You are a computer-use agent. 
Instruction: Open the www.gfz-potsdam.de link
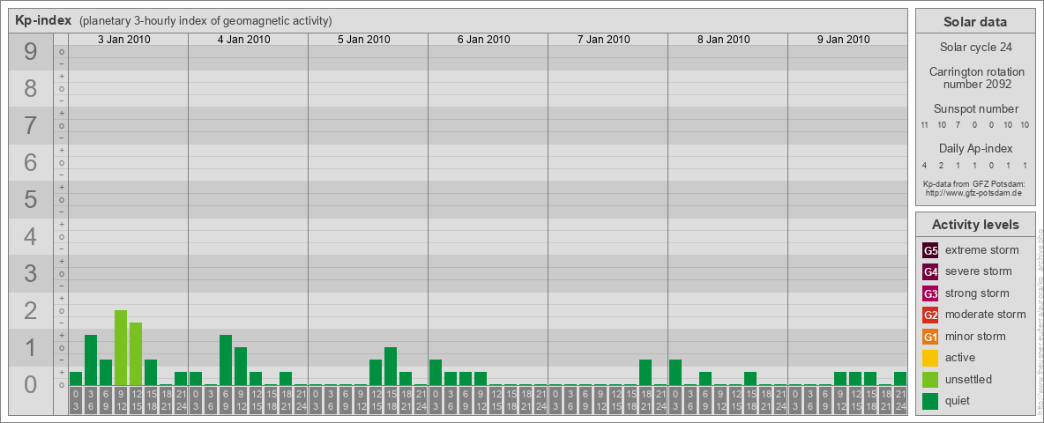975,192
